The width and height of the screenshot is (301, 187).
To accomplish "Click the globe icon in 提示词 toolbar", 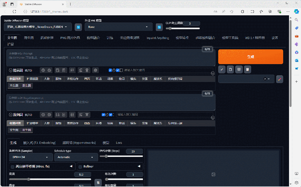I will coord(43,70).
